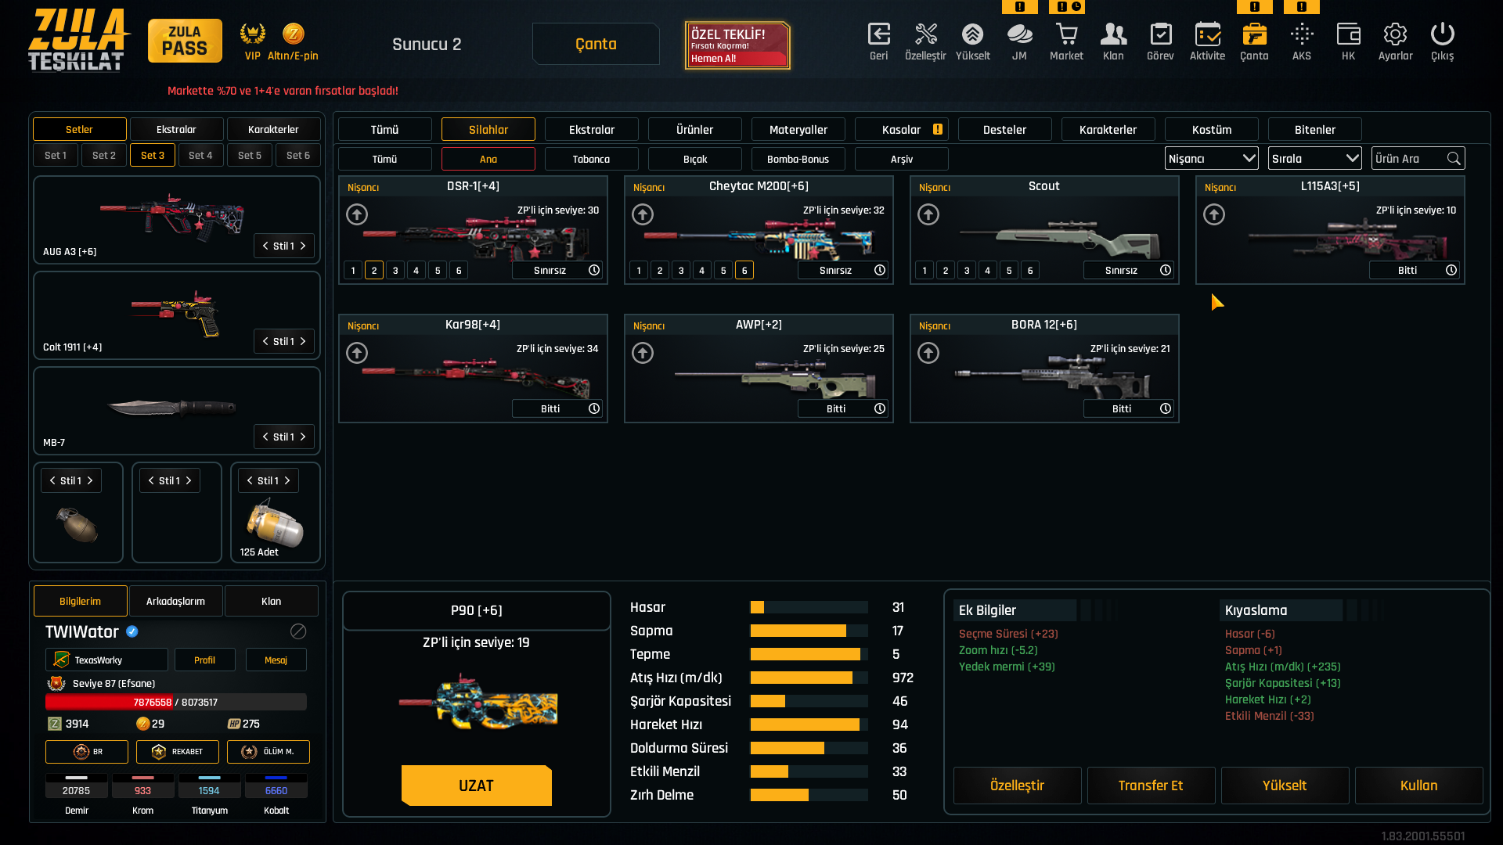This screenshot has height=845, width=1503.
Task: Click the block icon next to TWIWator
Action: (298, 631)
